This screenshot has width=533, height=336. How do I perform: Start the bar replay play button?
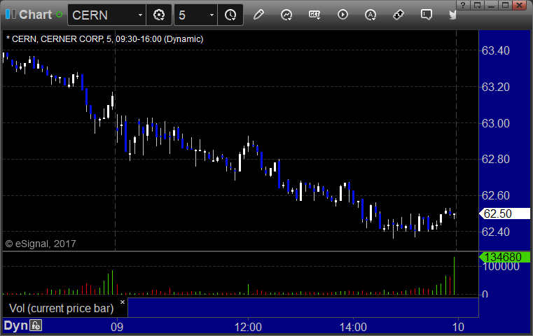point(342,15)
